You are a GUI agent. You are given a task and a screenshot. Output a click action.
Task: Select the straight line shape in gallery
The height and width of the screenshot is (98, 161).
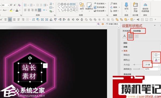pyautogui.click(x=59, y=7)
